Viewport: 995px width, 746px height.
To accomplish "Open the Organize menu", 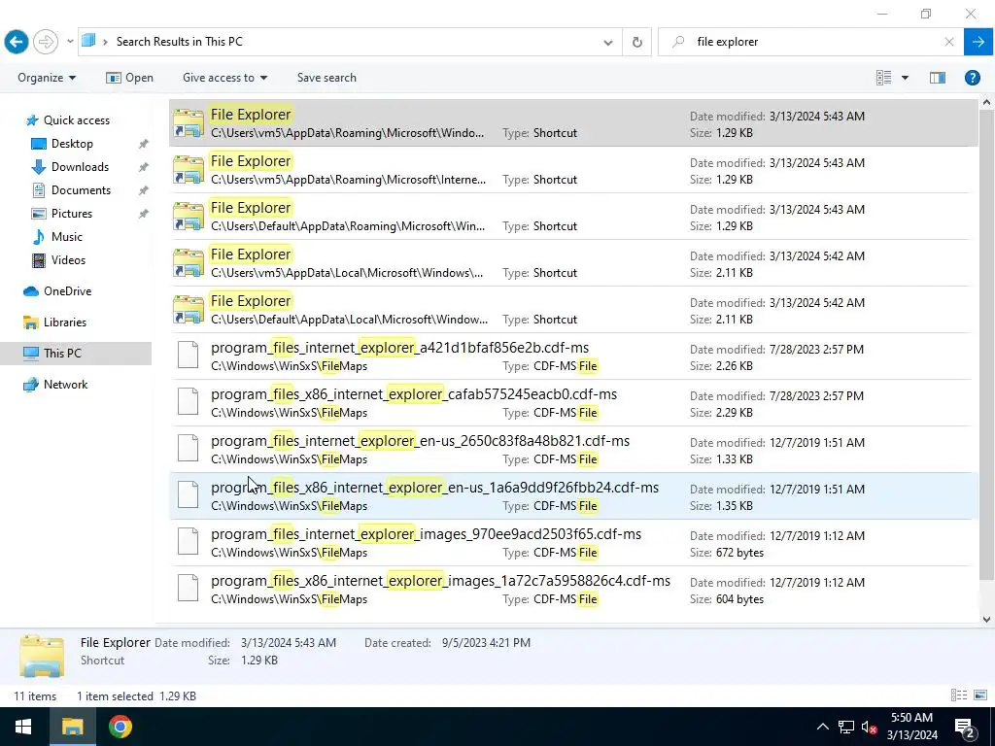I will tap(47, 78).
